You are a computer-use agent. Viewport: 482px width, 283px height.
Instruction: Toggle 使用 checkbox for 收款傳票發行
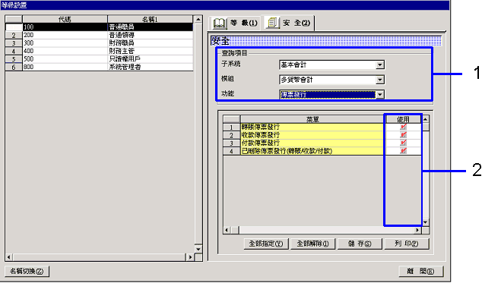coord(403,135)
